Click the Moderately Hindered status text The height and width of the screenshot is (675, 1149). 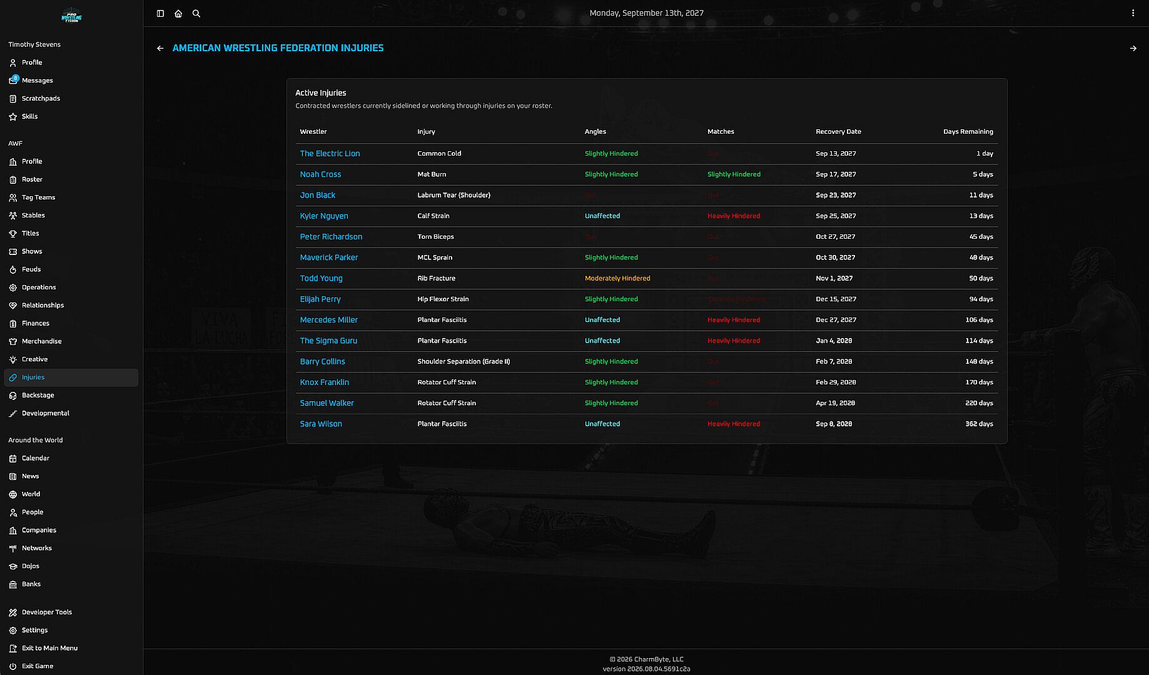tap(617, 279)
